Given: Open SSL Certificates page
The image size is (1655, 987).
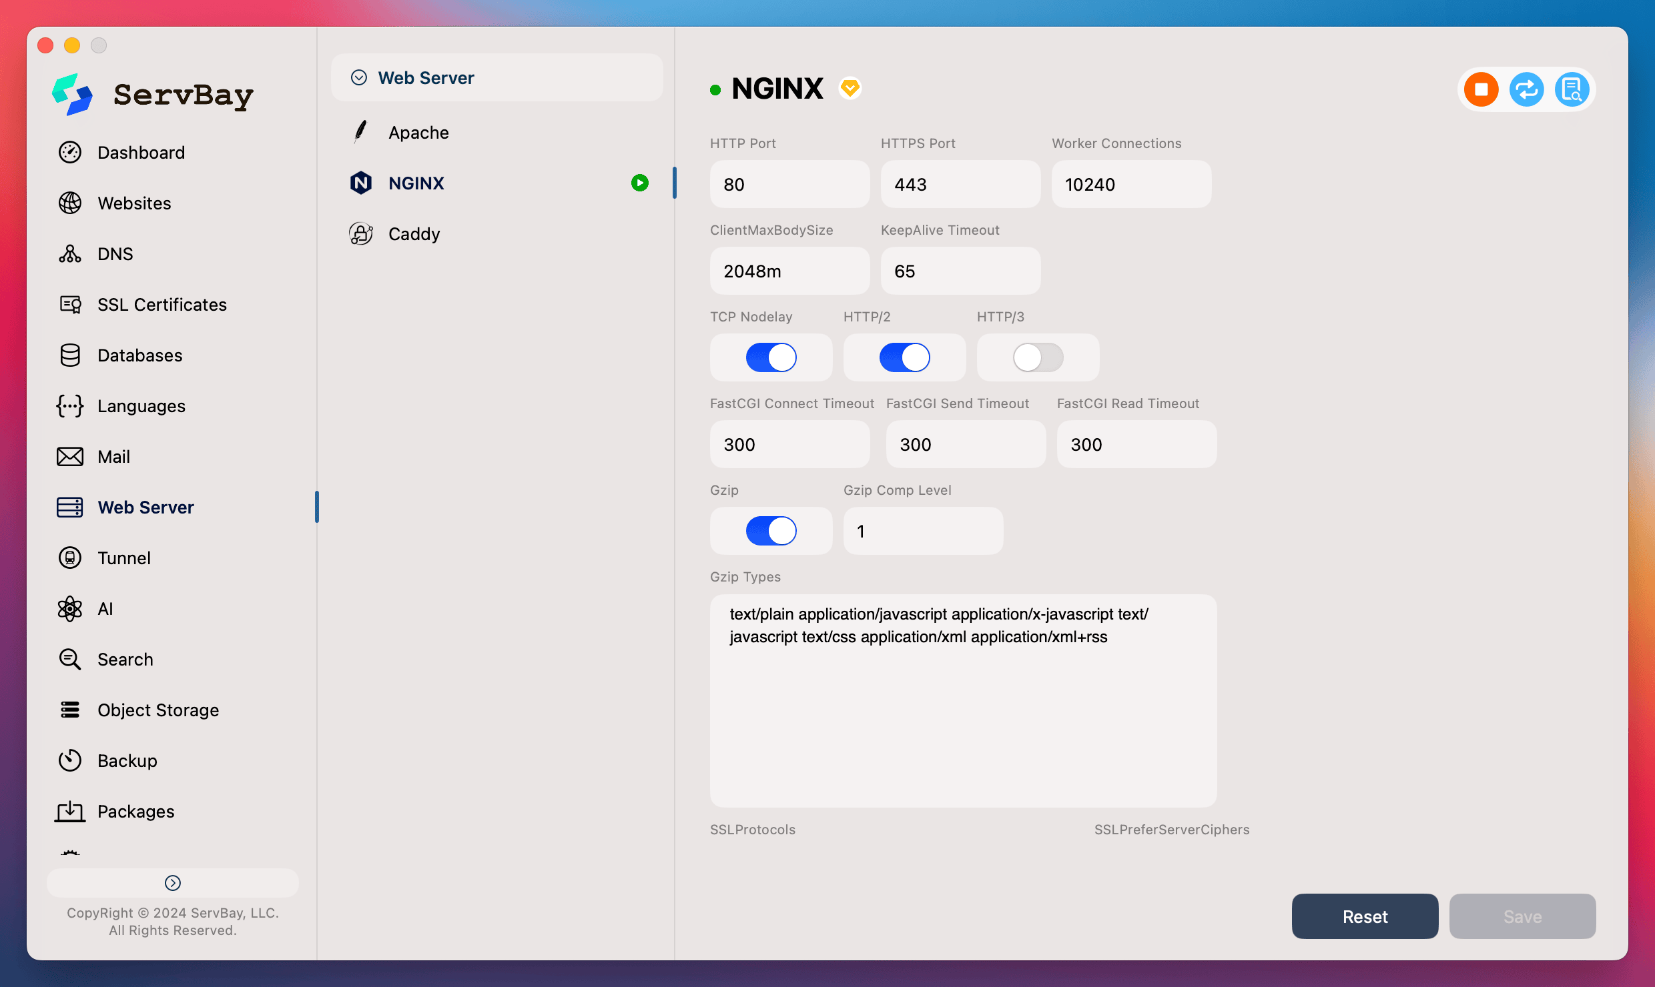Looking at the screenshot, I should pos(162,305).
